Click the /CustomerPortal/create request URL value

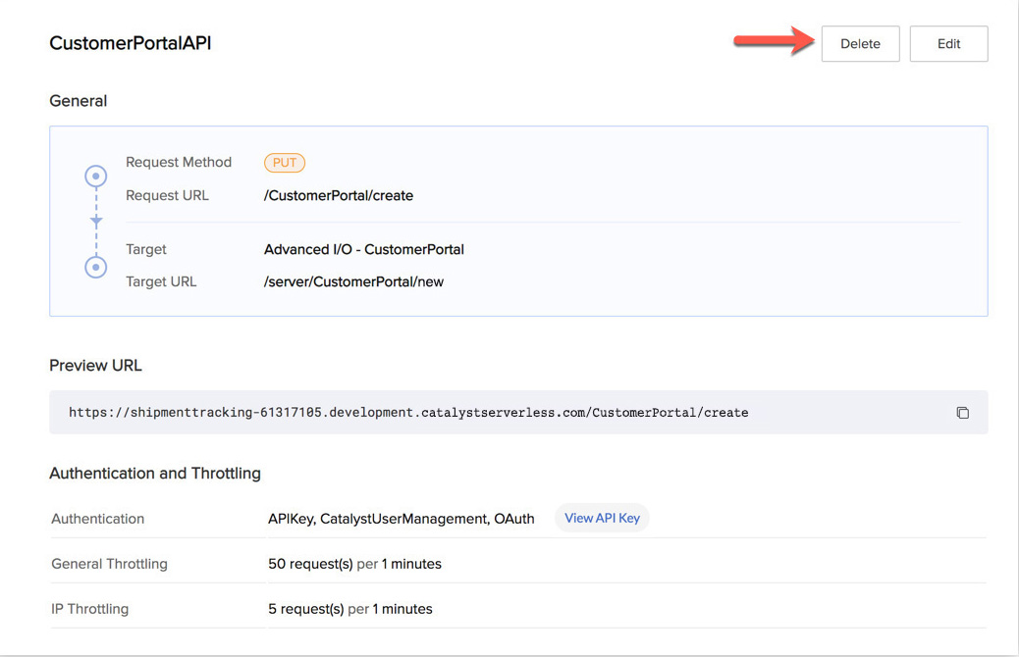click(x=339, y=195)
